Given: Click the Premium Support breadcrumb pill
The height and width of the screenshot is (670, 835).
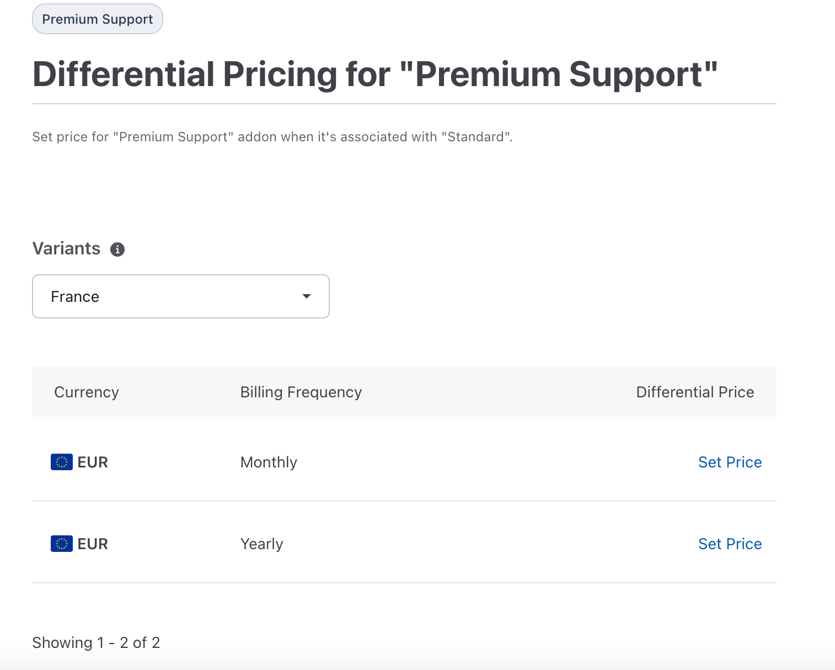Looking at the screenshot, I should click(98, 19).
